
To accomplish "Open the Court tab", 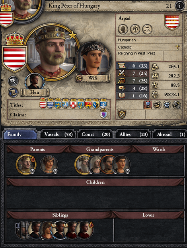I will pyautogui.click(x=95, y=134).
